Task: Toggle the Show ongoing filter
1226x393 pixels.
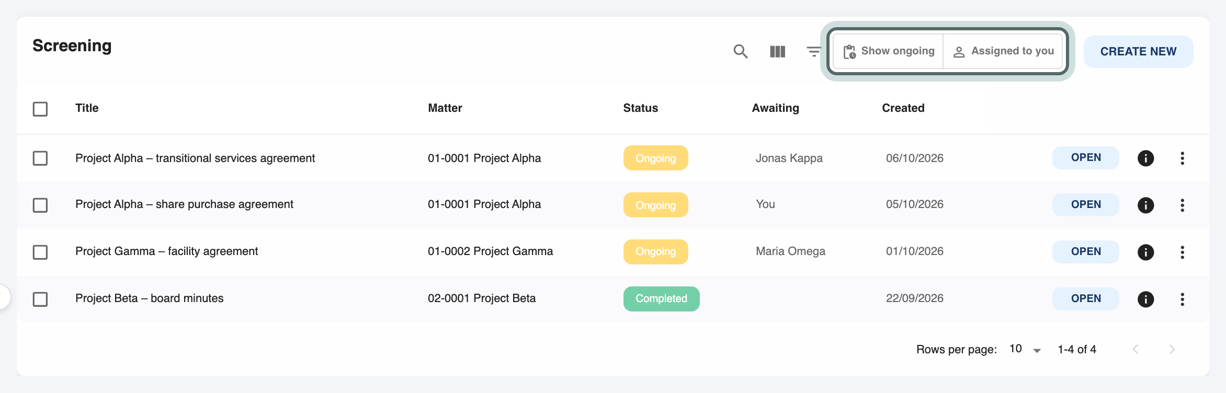Action: tap(888, 51)
